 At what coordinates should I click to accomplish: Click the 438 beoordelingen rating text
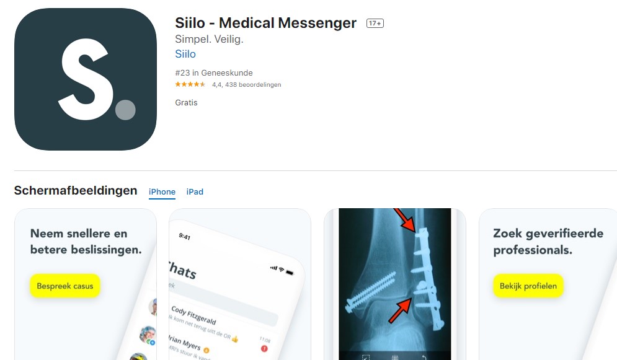tap(253, 84)
